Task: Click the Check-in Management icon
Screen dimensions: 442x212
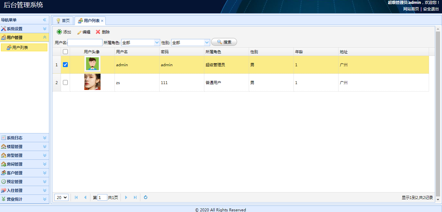Action: coord(4,190)
